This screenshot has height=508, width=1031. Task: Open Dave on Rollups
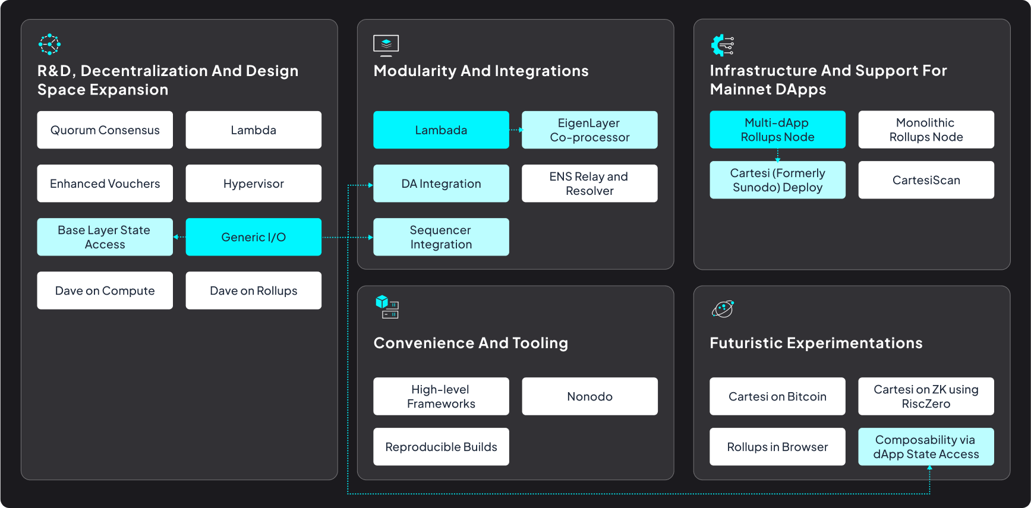tap(254, 291)
